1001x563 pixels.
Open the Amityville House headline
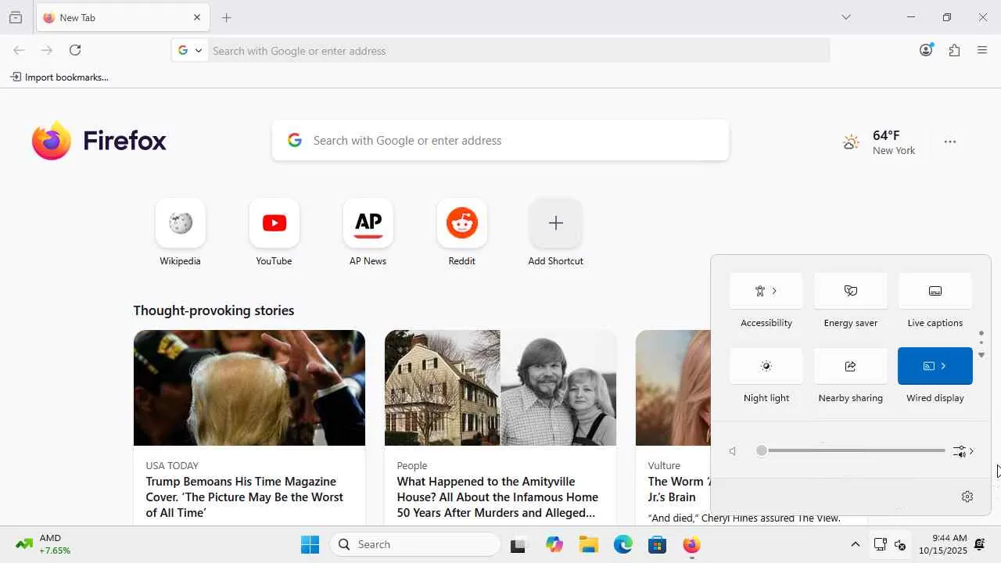coord(497,497)
